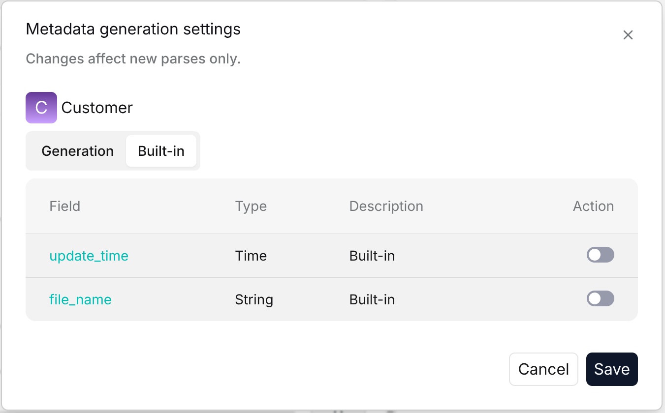Viewport: 665px width, 413px height.
Task: Enable the file_name toggle
Action: (600, 298)
